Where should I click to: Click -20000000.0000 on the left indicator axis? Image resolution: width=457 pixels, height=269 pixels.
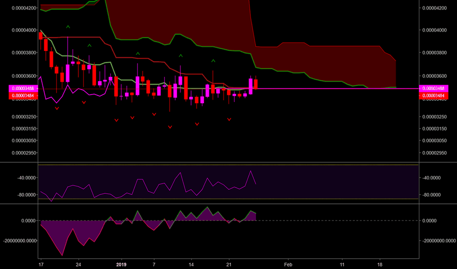(x=20, y=241)
